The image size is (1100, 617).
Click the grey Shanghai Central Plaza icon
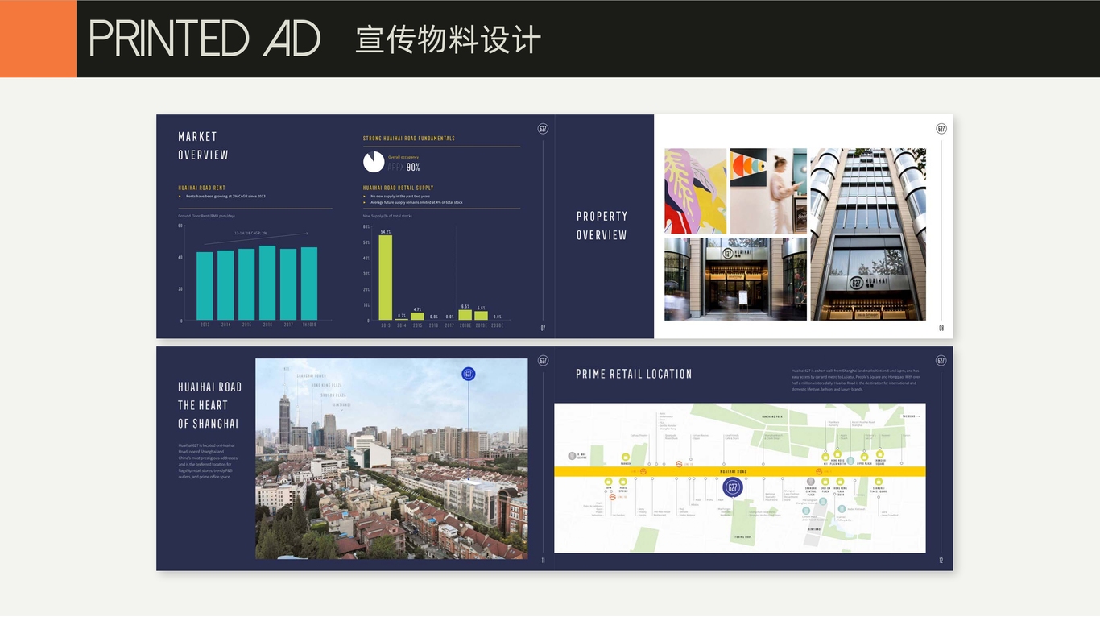pos(811,482)
